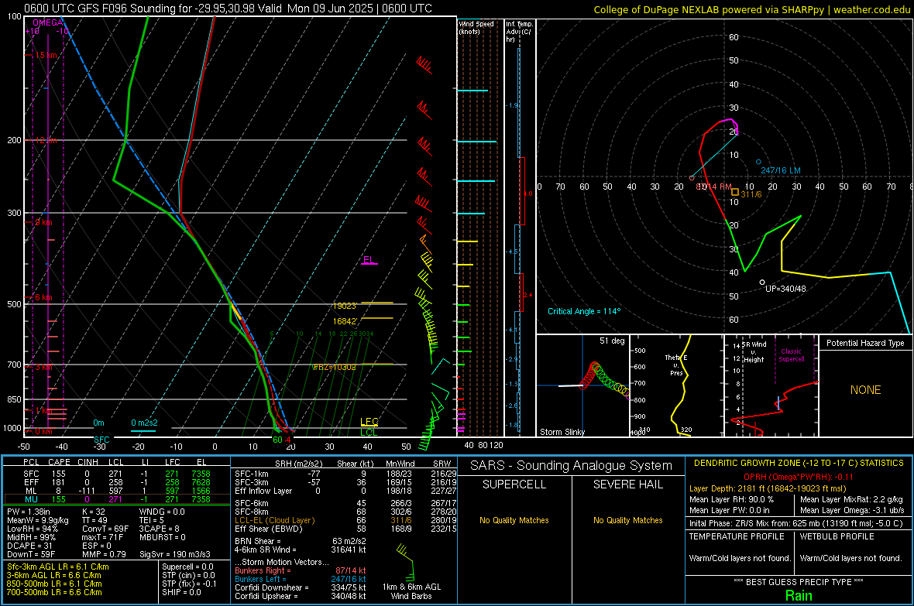The height and width of the screenshot is (606, 914).
Task: Click the SRH (m2/s2) column header
Action: 299,464
